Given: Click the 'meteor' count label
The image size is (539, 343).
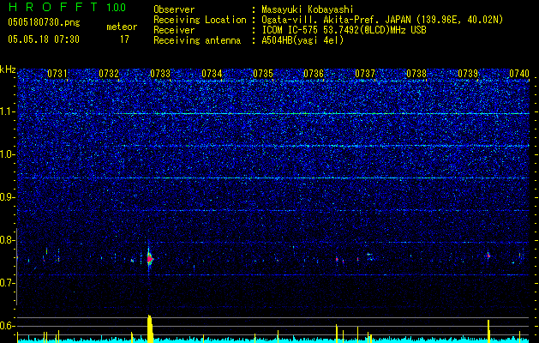Looking at the screenshot, I should (x=122, y=27).
